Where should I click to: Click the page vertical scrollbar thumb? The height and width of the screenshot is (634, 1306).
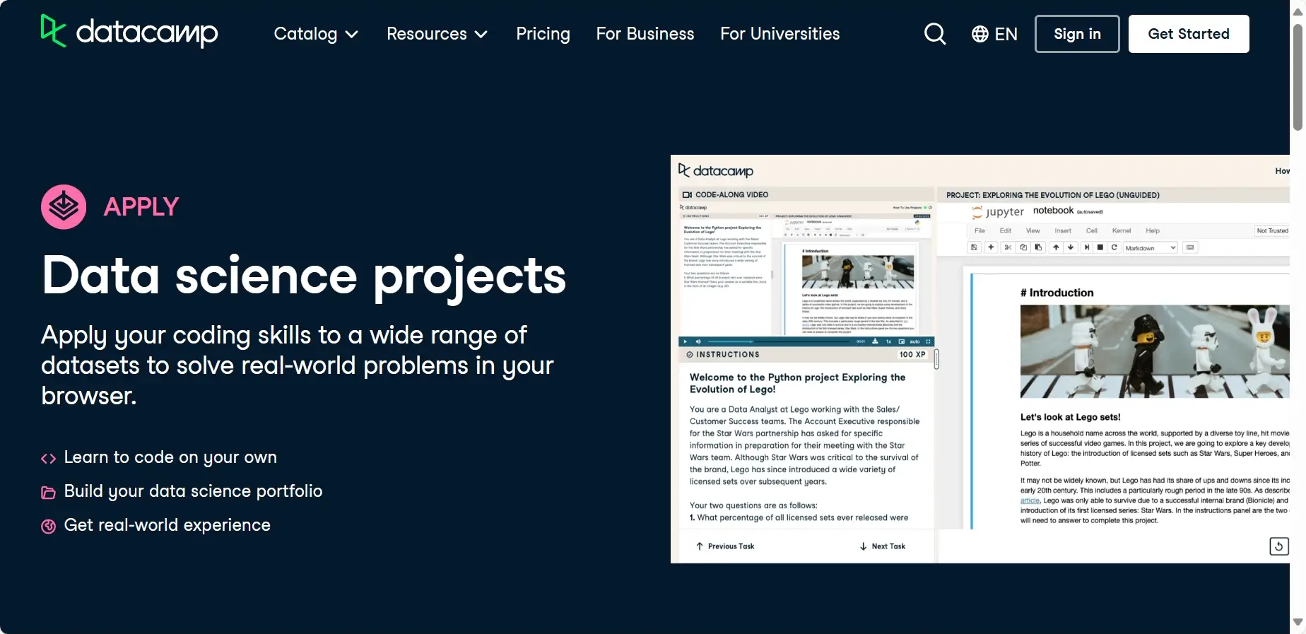1298,77
